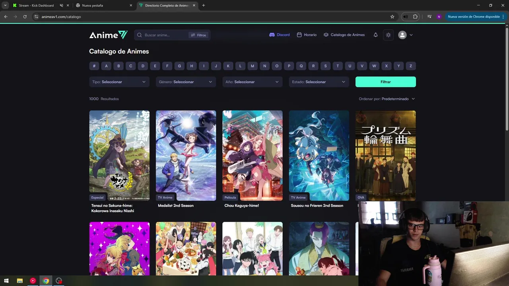Open the media control toolbar icon
Viewport: 509px width, 286px height.
pyautogui.click(x=429, y=17)
